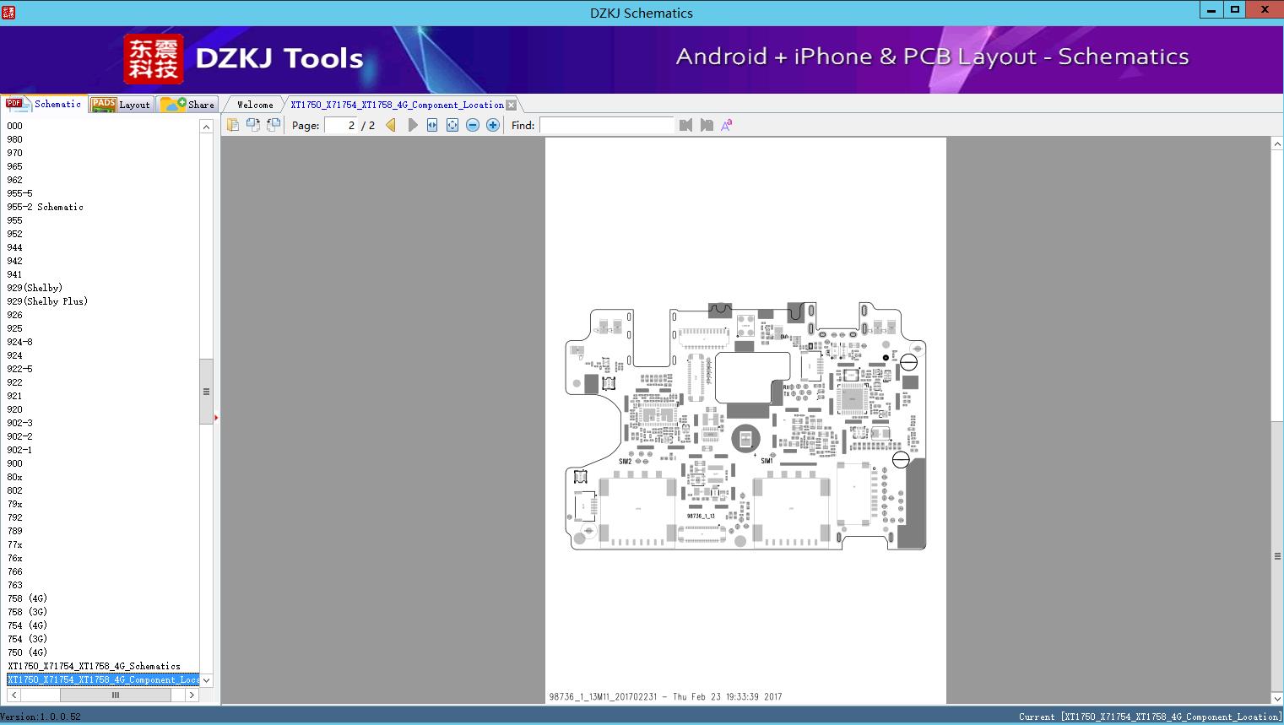This screenshot has width=1284, height=725.
Task: Open the Layout tab
Action: click(x=122, y=105)
